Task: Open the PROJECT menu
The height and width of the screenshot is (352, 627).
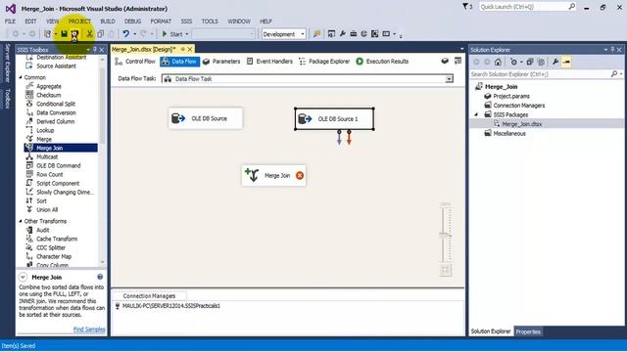Action: pos(79,22)
